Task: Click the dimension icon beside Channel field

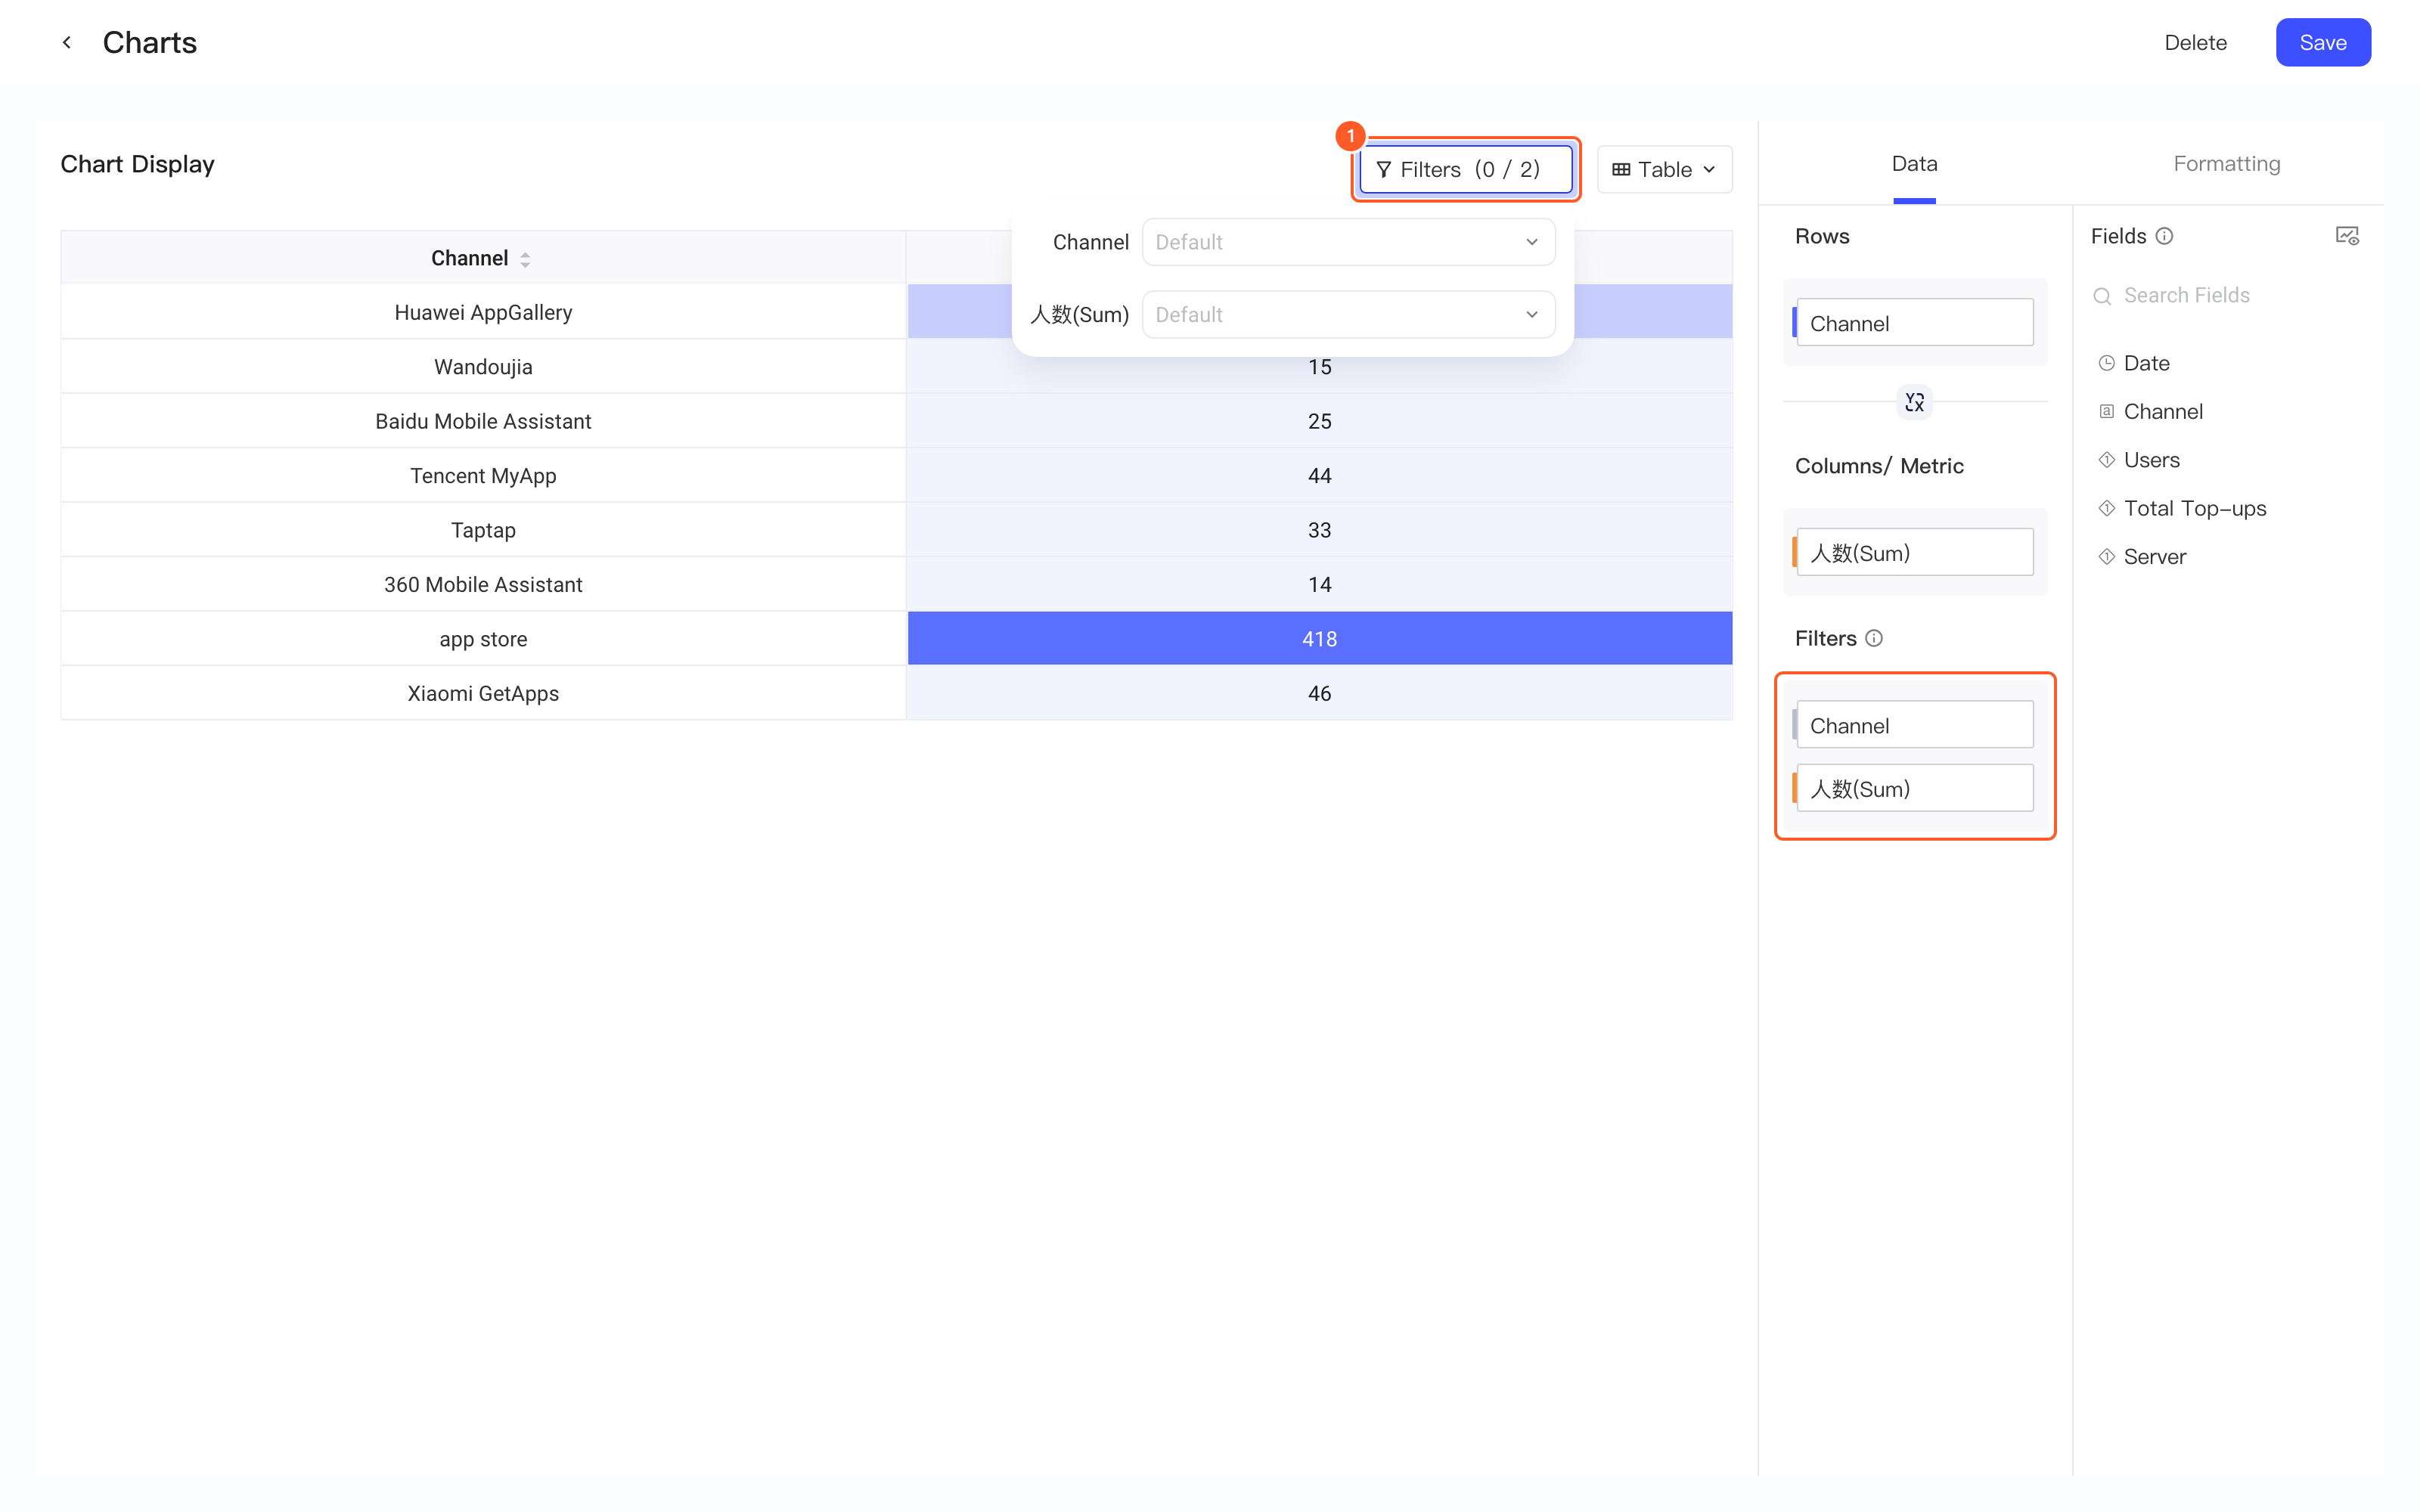Action: 2106,411
